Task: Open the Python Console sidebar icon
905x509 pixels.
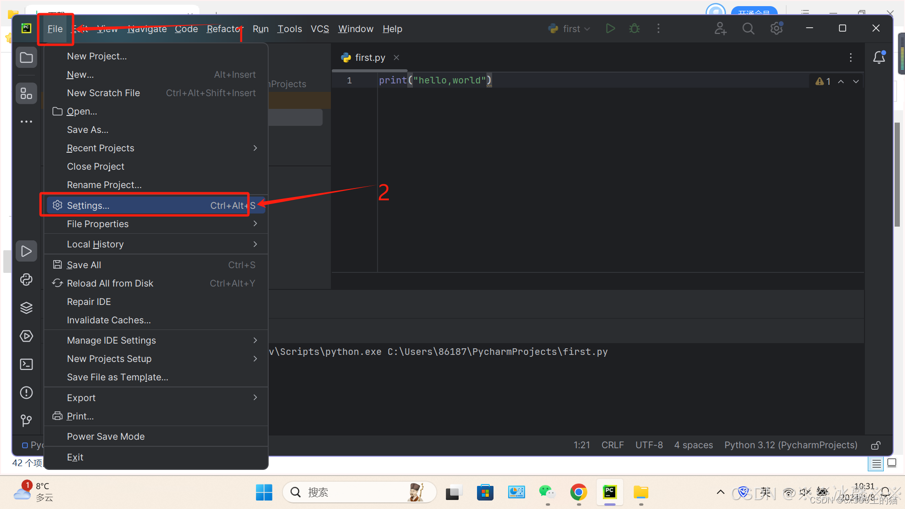Action: [x=26, y=279]
